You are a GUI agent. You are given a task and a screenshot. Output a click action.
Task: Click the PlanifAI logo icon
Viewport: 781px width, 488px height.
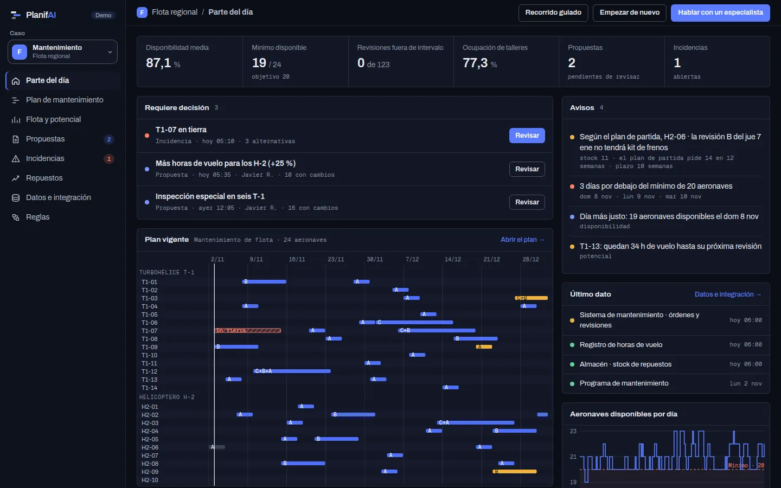16,15
